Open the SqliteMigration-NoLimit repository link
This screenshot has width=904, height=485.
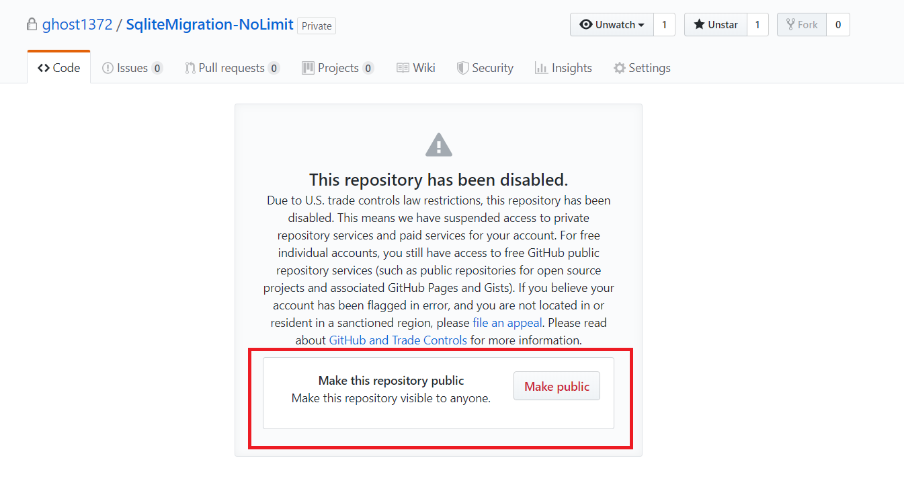210,25
